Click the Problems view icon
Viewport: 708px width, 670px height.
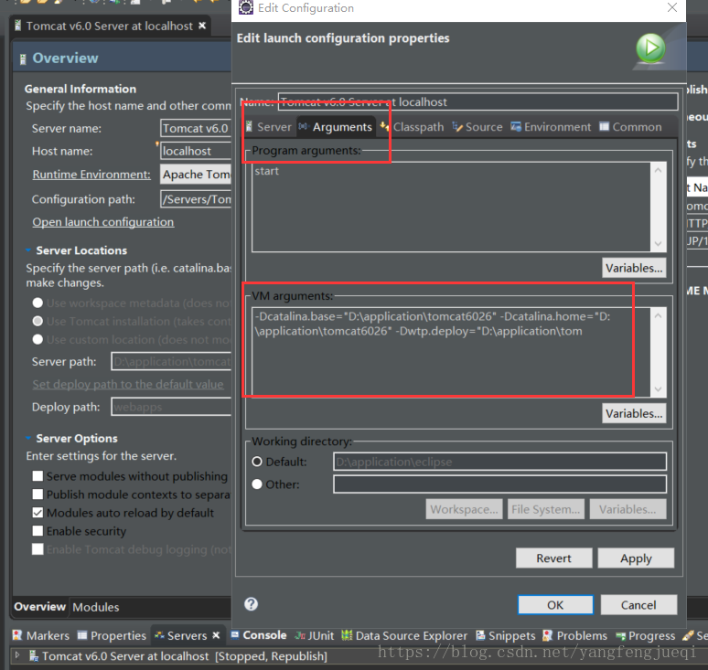tap(547, 635)
